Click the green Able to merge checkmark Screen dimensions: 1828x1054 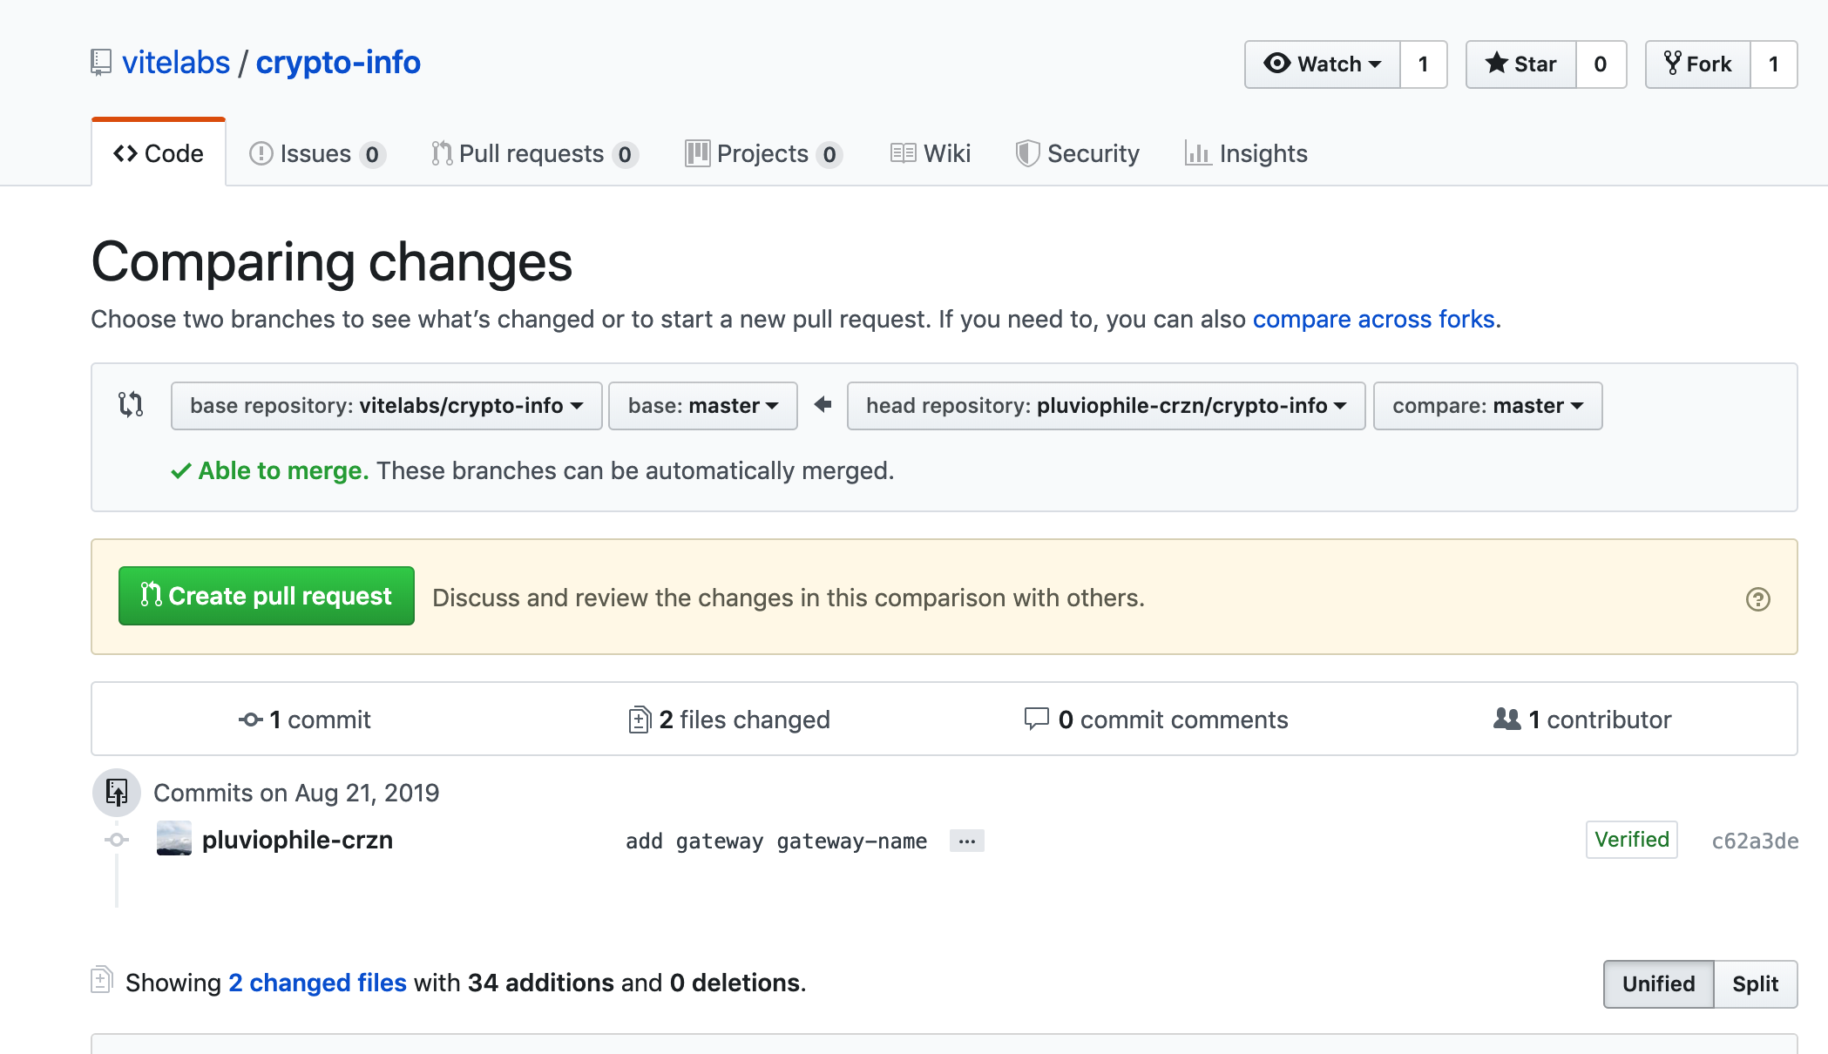tap(180, 471)
